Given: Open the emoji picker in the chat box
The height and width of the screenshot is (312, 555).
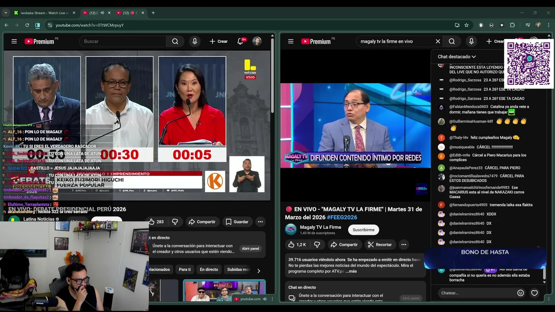Looking at the screenshot, I should (x=520, y=293).
